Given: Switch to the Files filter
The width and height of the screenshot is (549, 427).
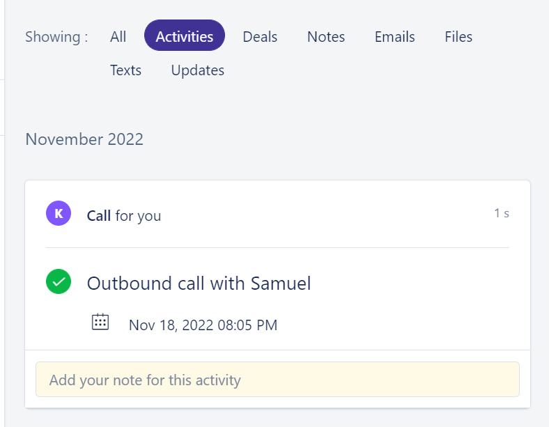Looking at the screenshot, I should (x=458, y=37).
